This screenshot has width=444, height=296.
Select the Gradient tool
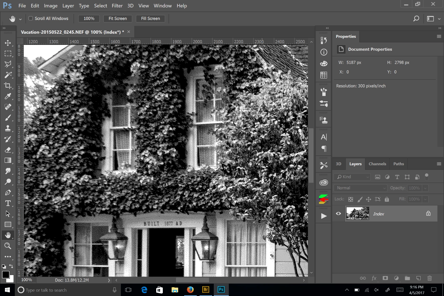coord(8,160)
